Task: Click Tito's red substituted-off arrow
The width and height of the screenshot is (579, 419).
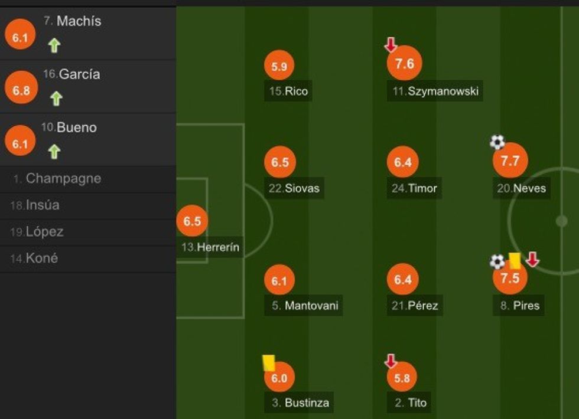Action: click(390, 361)
